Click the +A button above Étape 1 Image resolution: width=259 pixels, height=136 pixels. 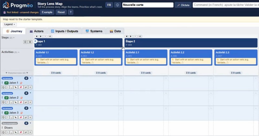coord(50,36)
